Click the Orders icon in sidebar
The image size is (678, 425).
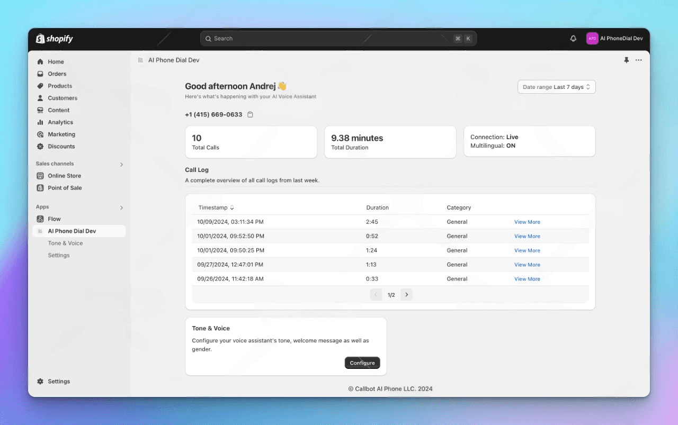coord(40,74)
